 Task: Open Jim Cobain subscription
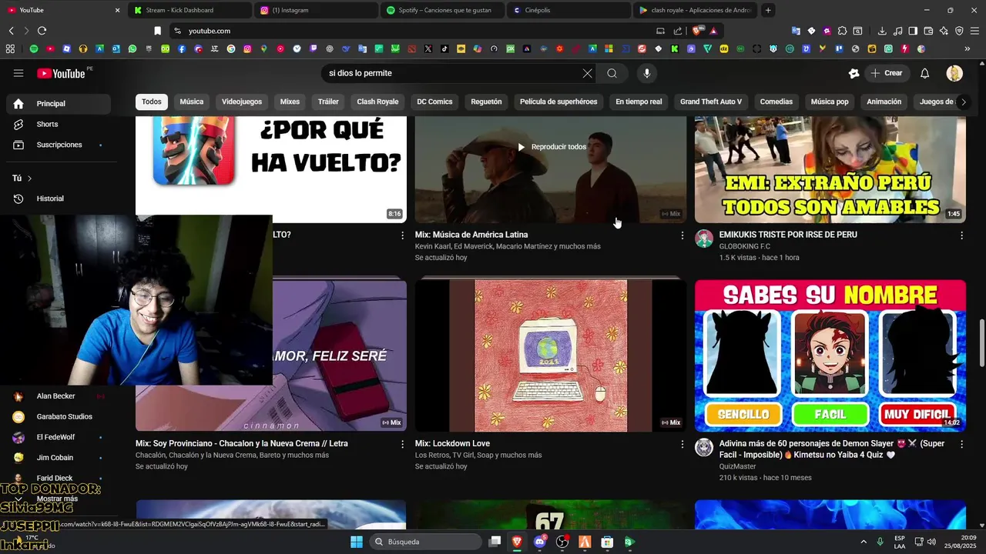(x=59, y=458)
